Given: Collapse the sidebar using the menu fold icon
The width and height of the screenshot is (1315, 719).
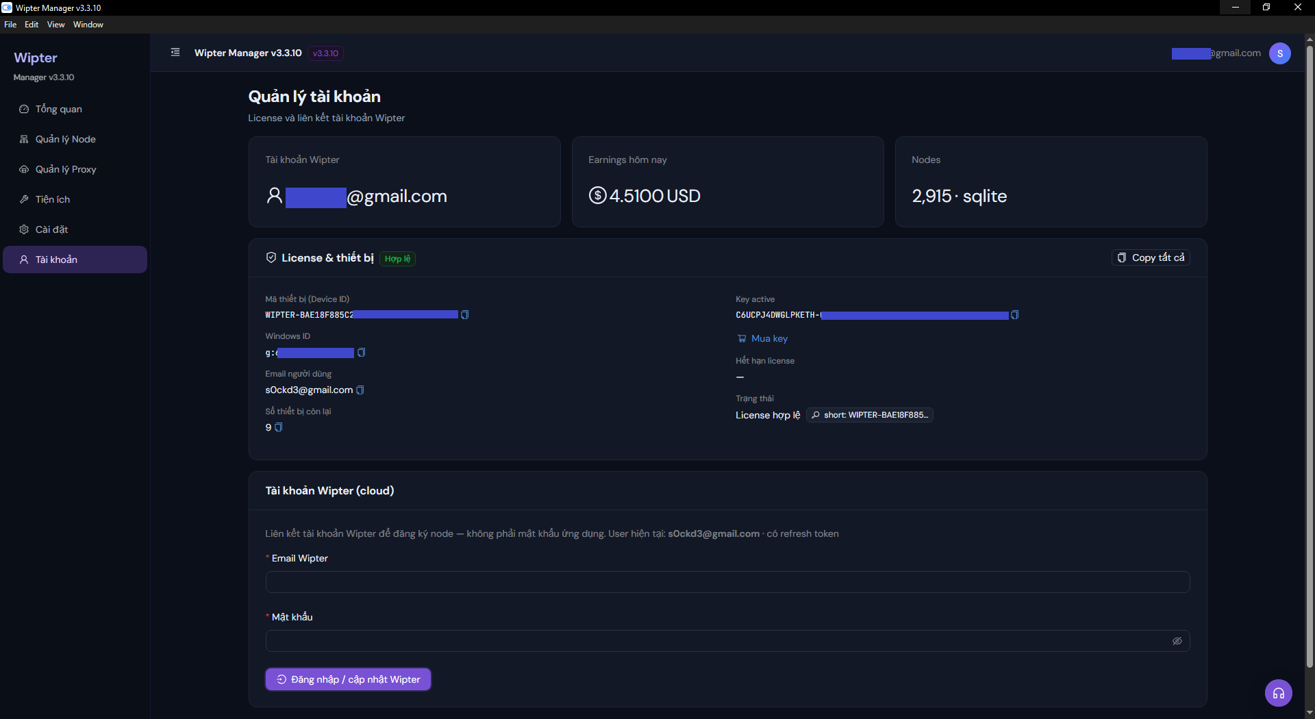Looking at the screenshot, I should 175,53.
